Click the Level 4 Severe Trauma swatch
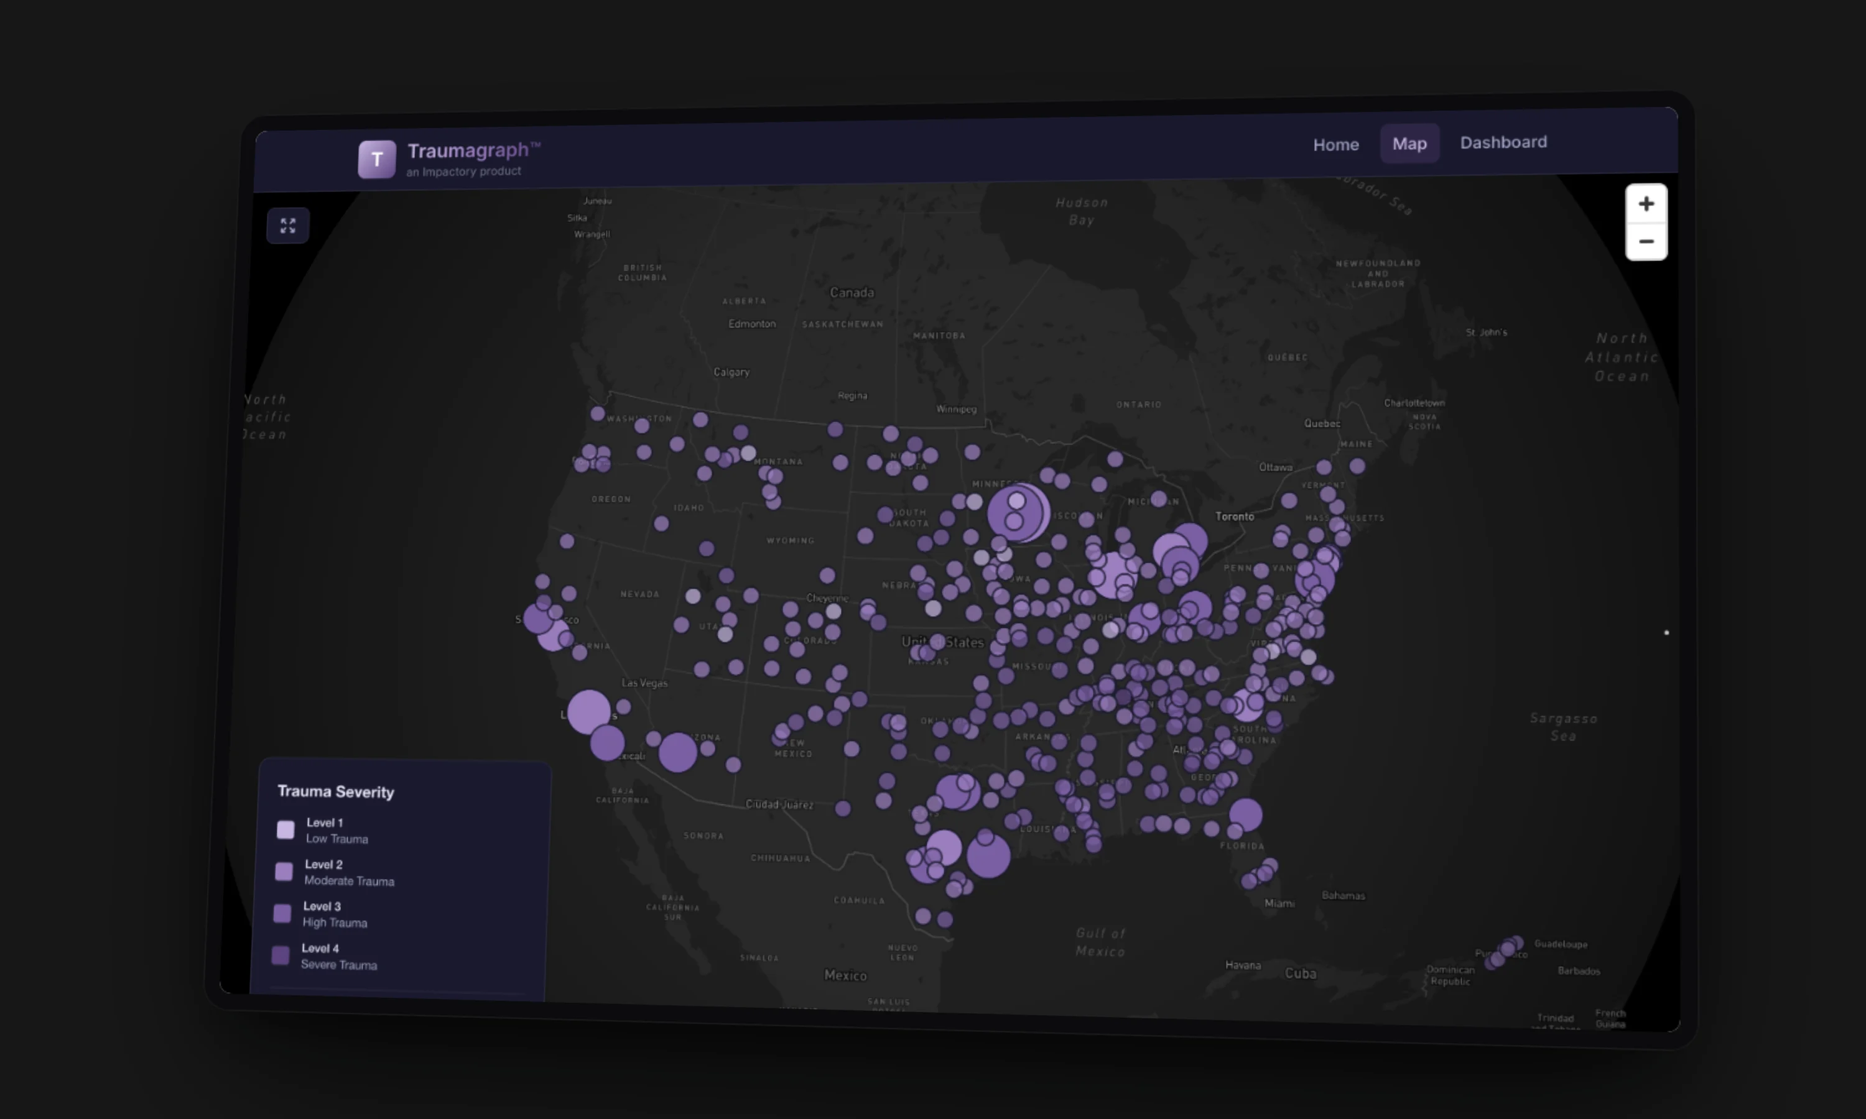The width and height of the screenshot is (1866, 1119). (281, 956)
